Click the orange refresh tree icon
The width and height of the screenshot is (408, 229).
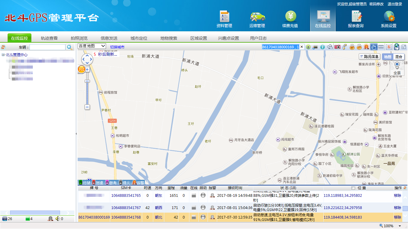click(3, 47)
